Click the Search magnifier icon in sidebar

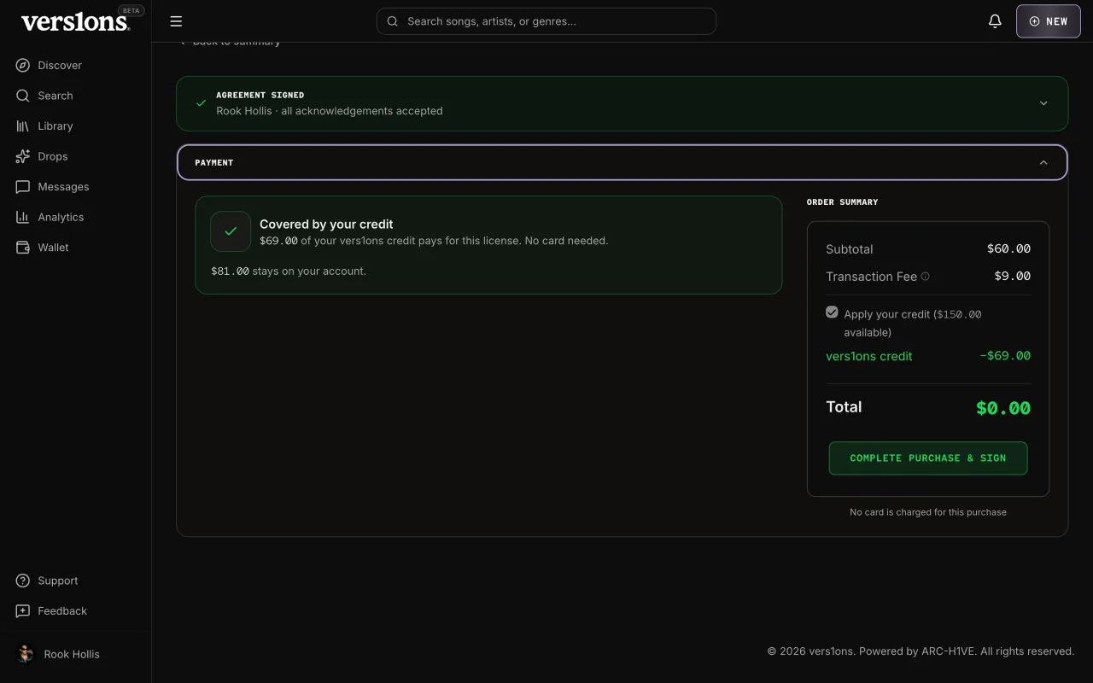(x=23, y=96)
